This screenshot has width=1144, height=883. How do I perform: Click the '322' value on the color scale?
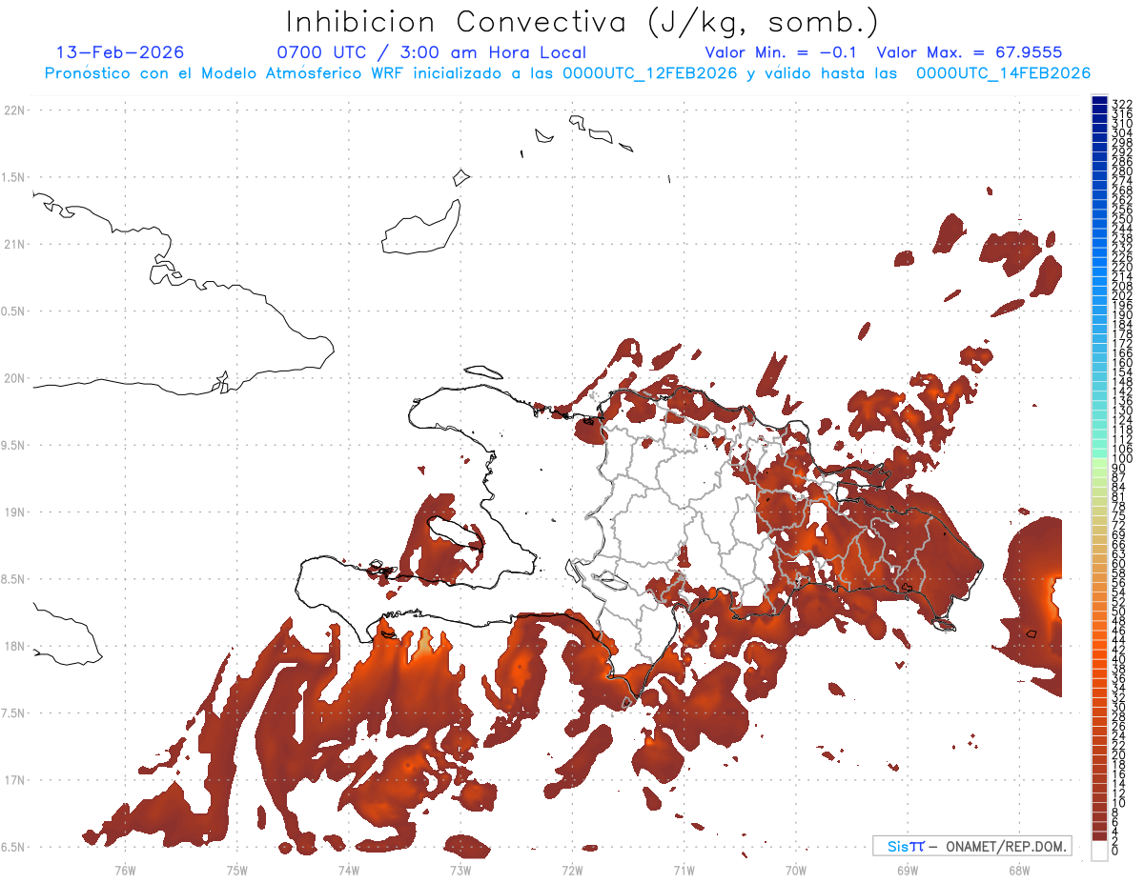(1122, 104)
